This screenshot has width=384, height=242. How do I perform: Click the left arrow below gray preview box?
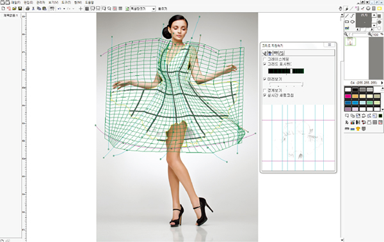click(x=358, y=29)
